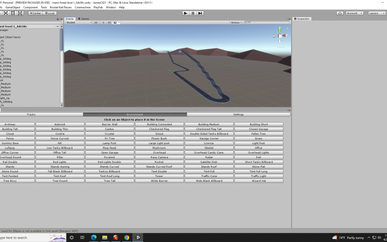This screenshot has width=387, height=242.
Task: Click the Hierarchy scrollbar up arrow
Action: coord(62,27)
